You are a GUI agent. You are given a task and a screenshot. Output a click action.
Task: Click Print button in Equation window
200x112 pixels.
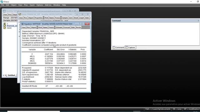pos(40,27)
